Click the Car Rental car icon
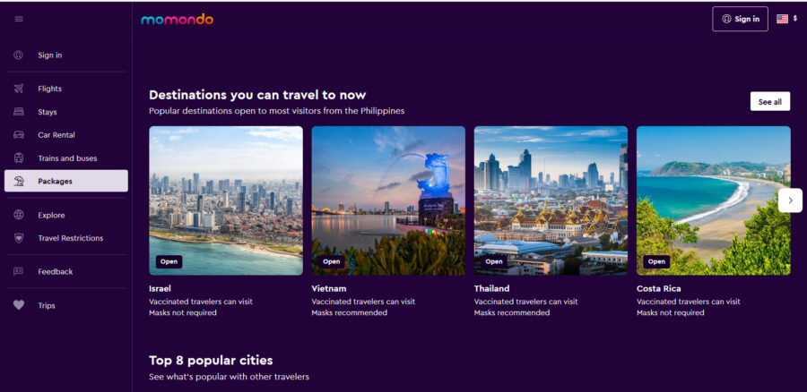 point(19,134)
